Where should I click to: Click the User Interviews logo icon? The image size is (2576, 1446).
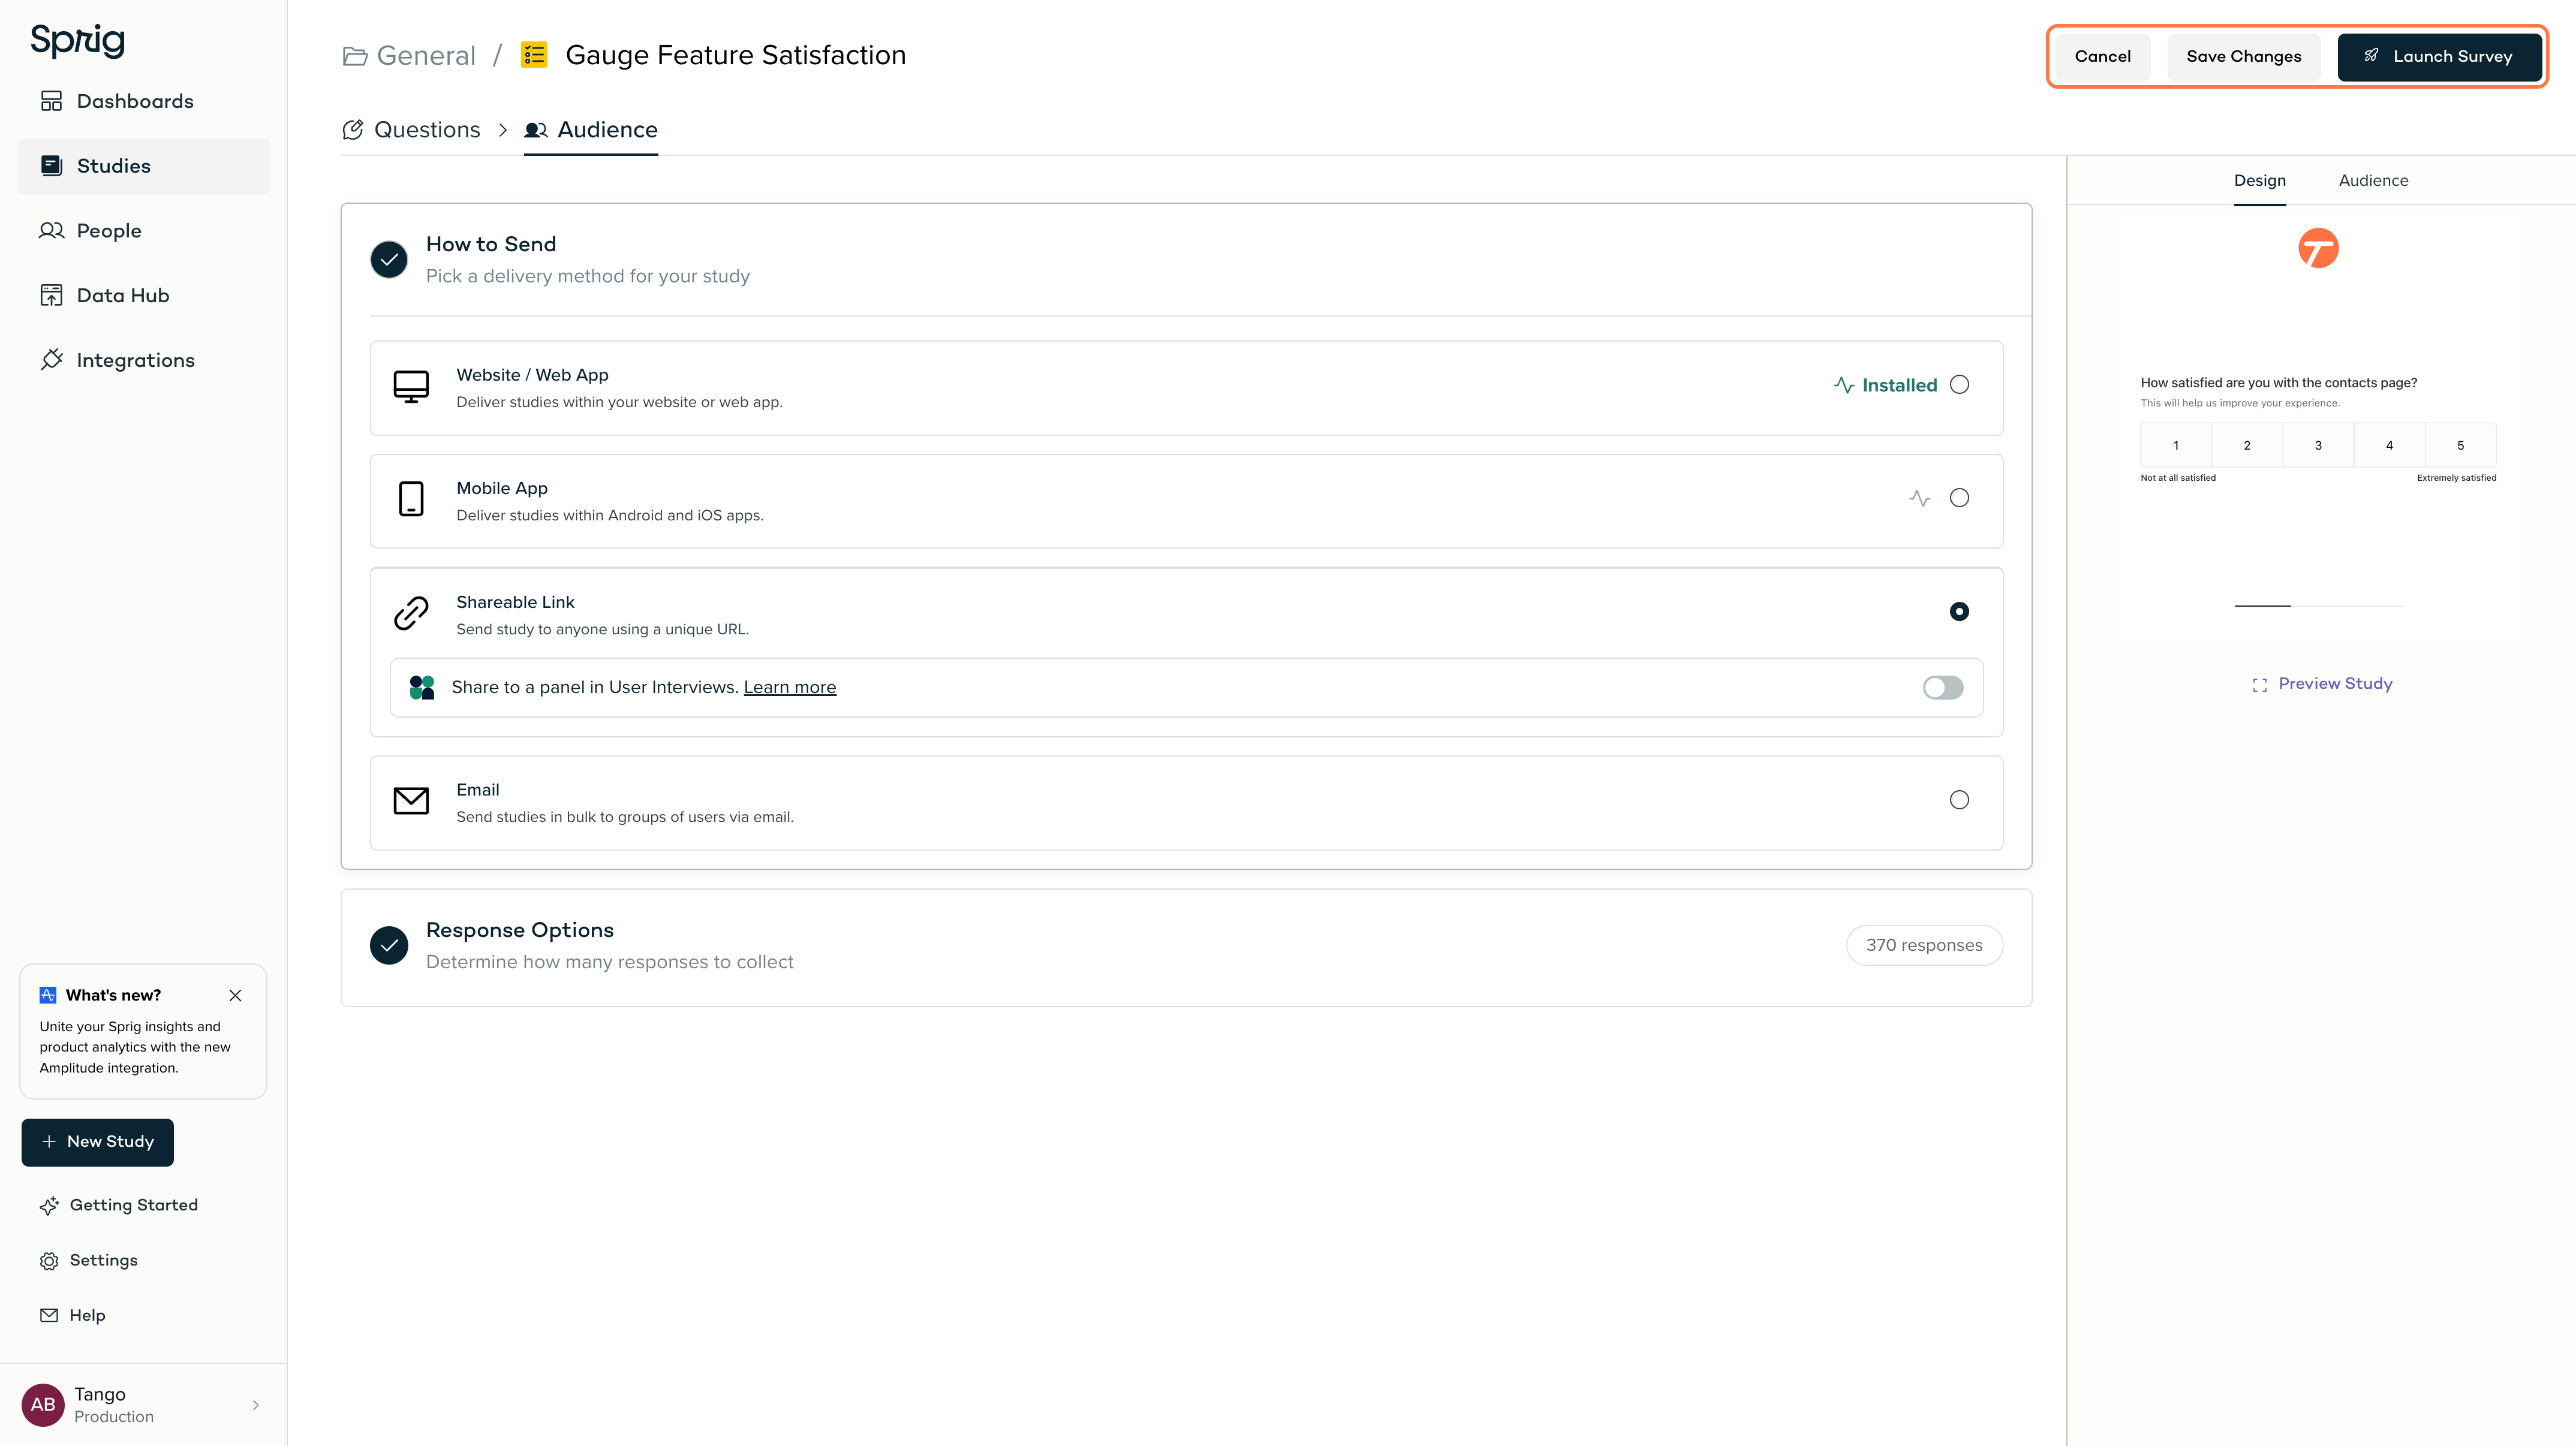tap(422, 688)
